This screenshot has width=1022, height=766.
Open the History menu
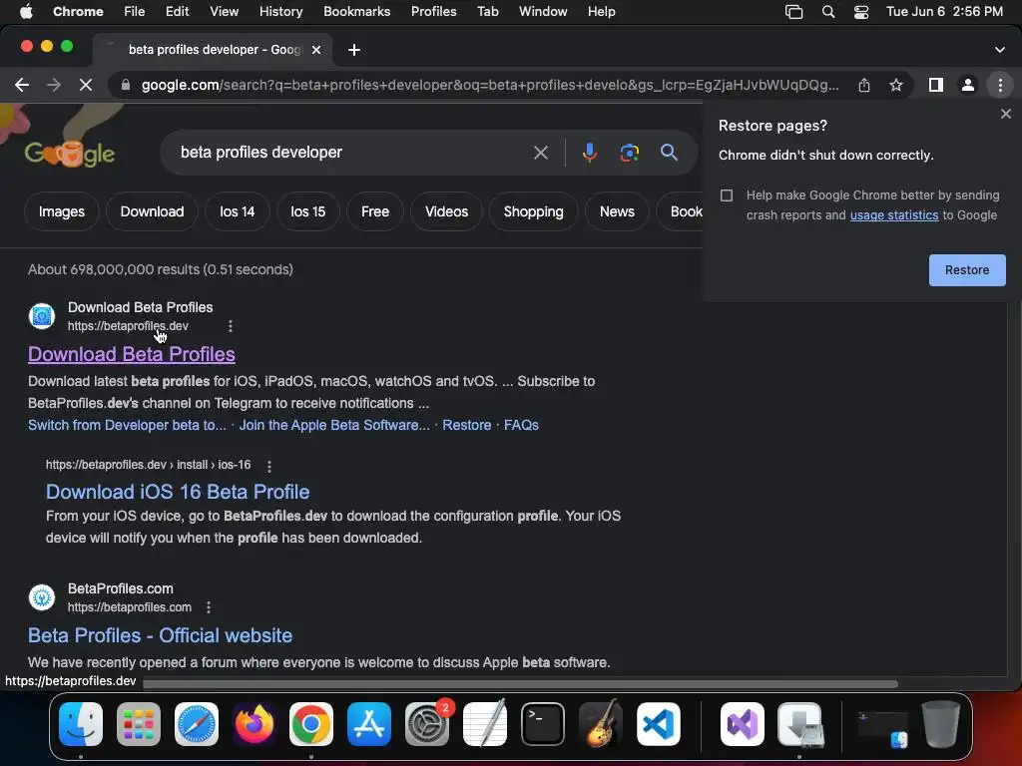click(x=280, y=11)
